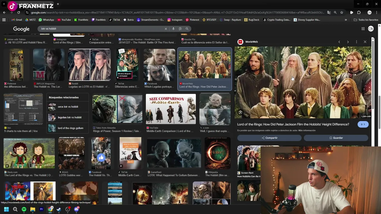
Task: Open the INFLUX Magazine Bilbo thumbnail
Action: 49,65
